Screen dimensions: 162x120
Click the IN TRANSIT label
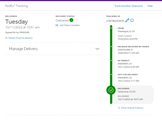[x=123, y=60]
